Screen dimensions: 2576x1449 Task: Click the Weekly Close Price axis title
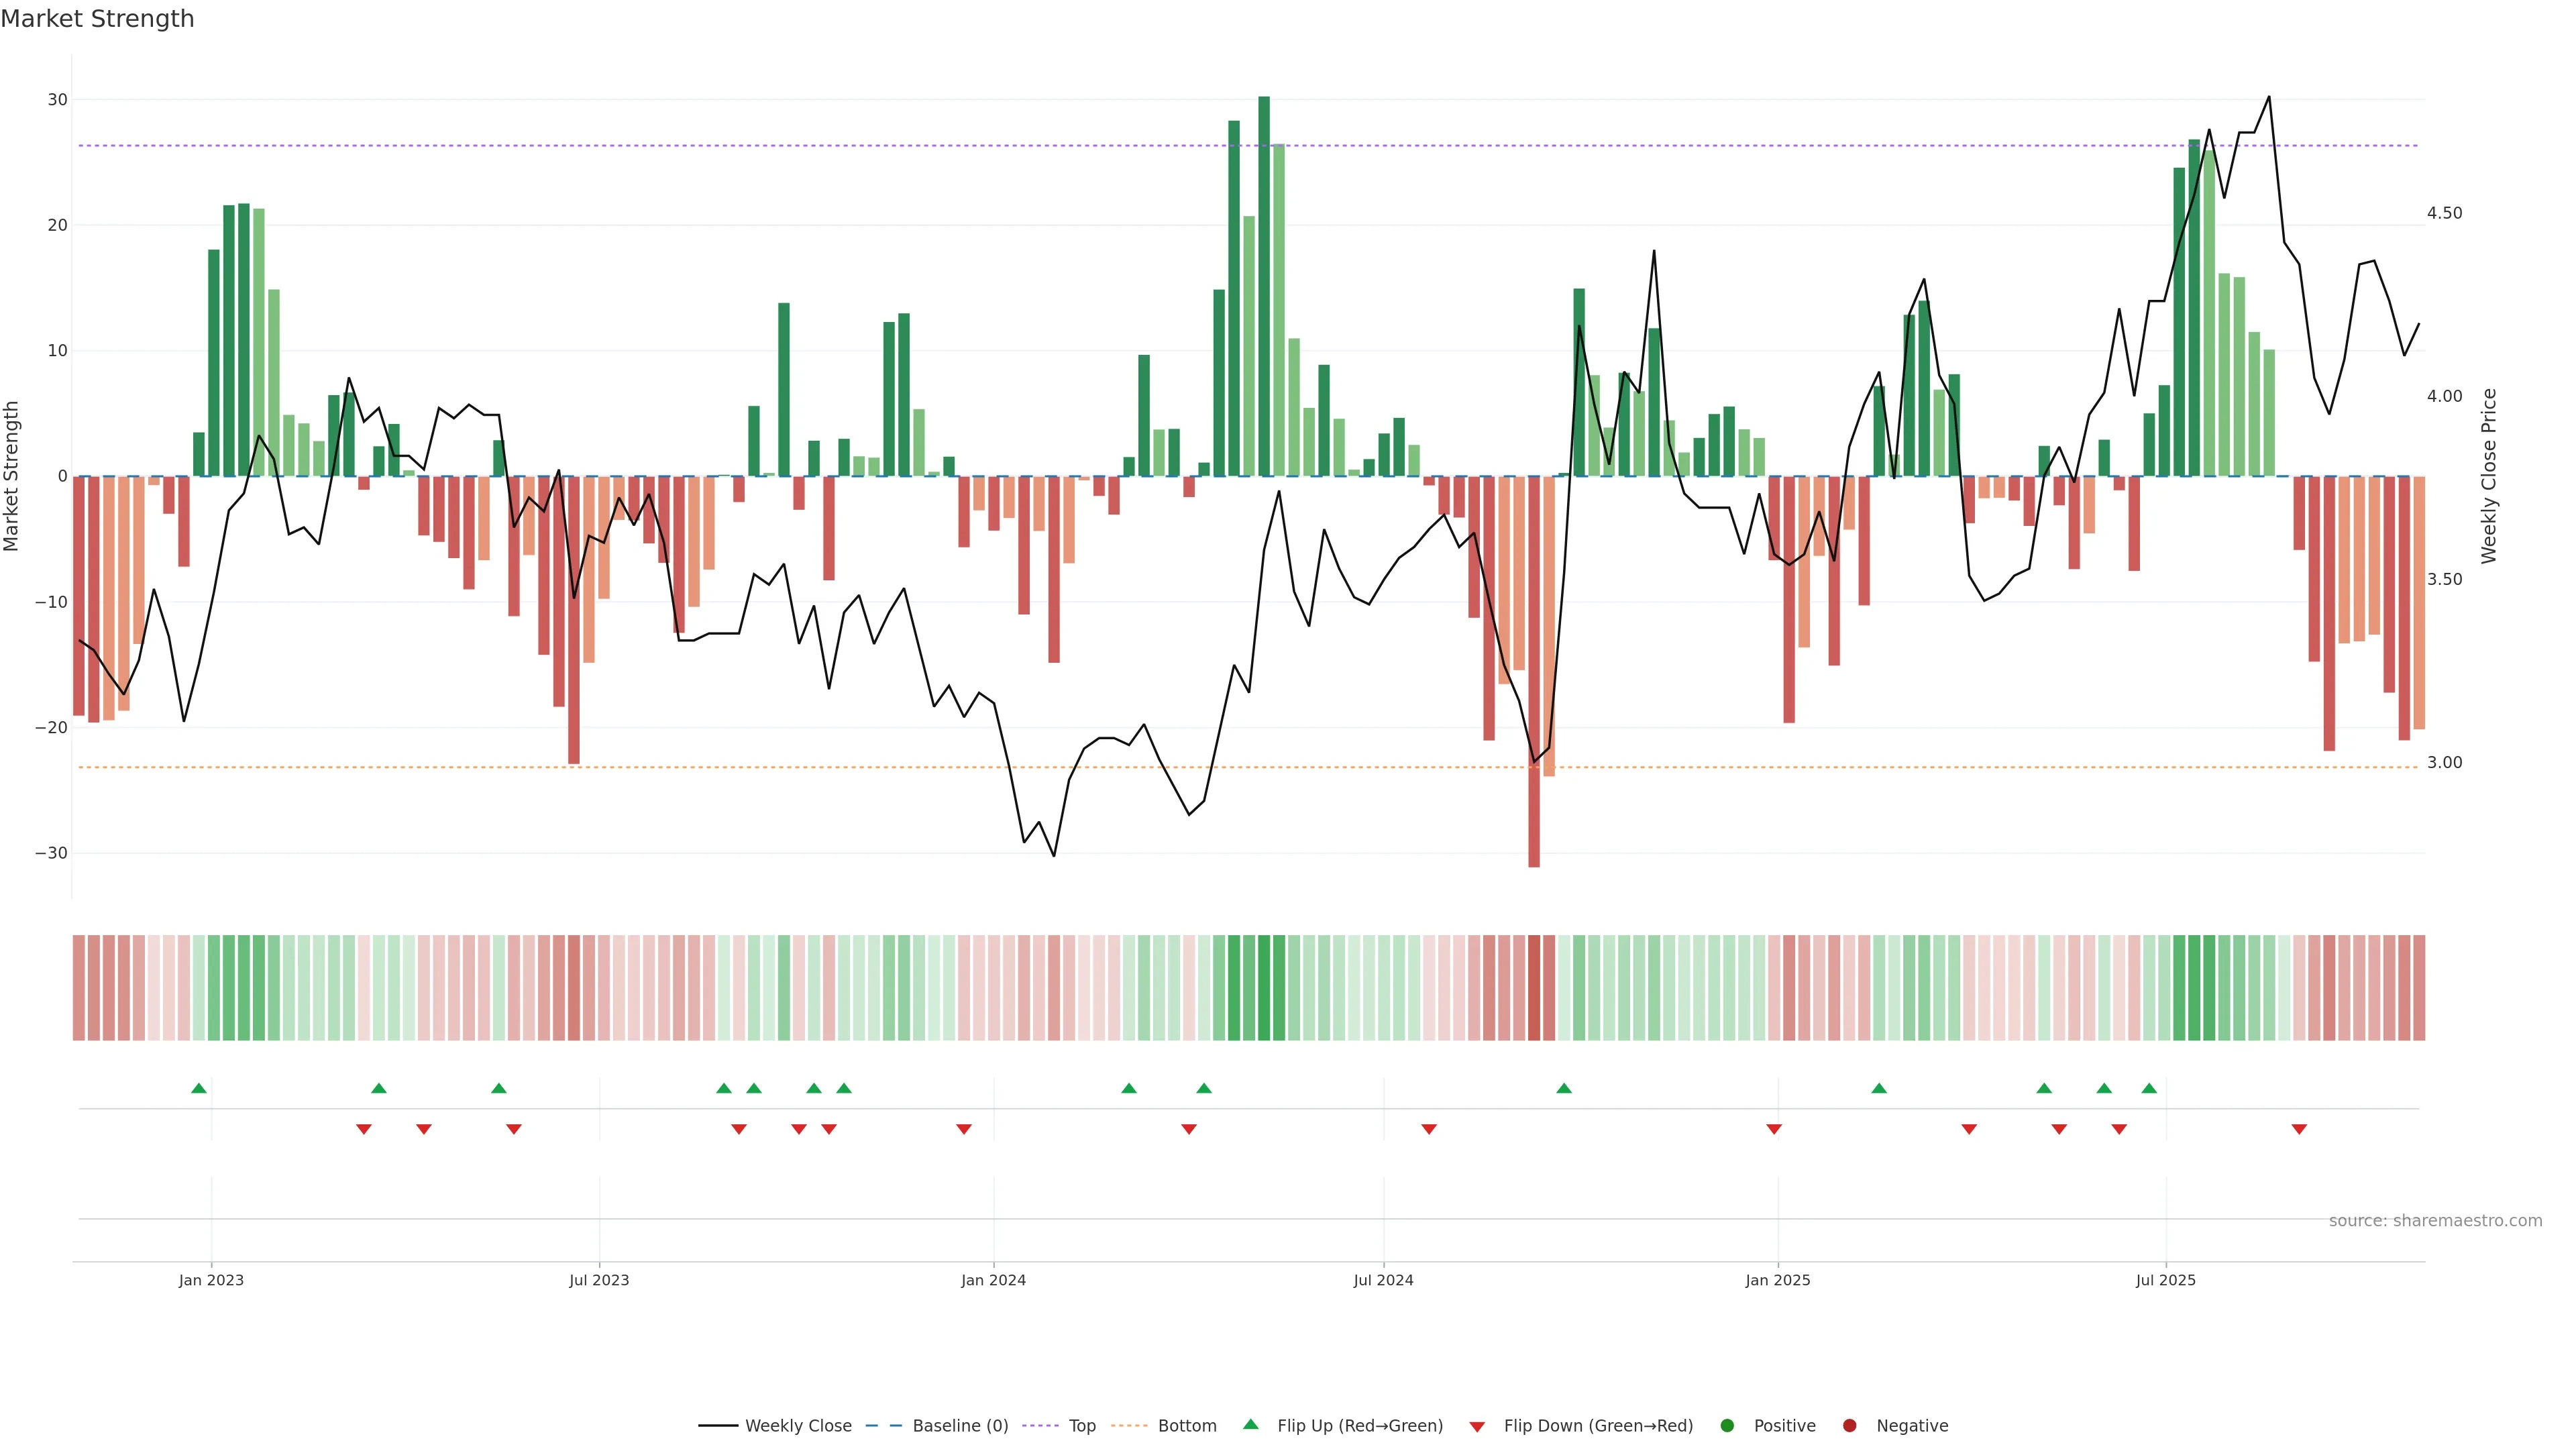[2489, 476]
